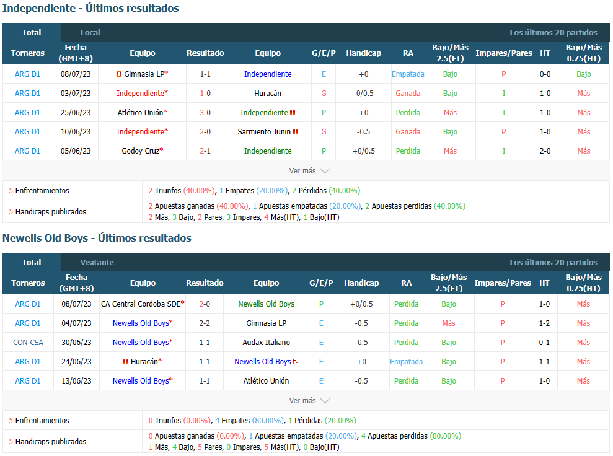Viewport: 613px width, 456px height.
Task: Click Gimnasia LP team in 08/07/23 row
Action: (x=144, y=74)
